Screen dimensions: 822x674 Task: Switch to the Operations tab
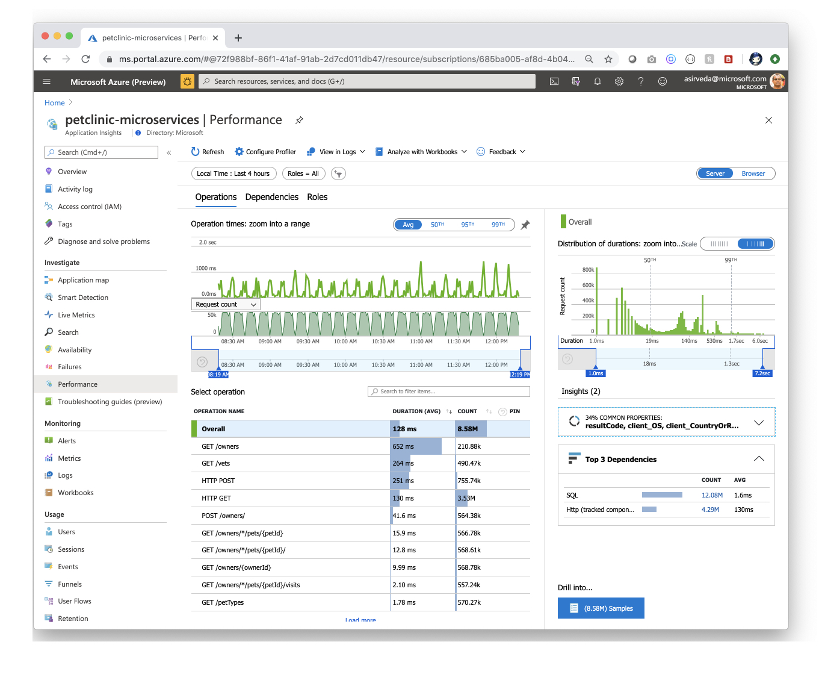[x=216, y=197]
